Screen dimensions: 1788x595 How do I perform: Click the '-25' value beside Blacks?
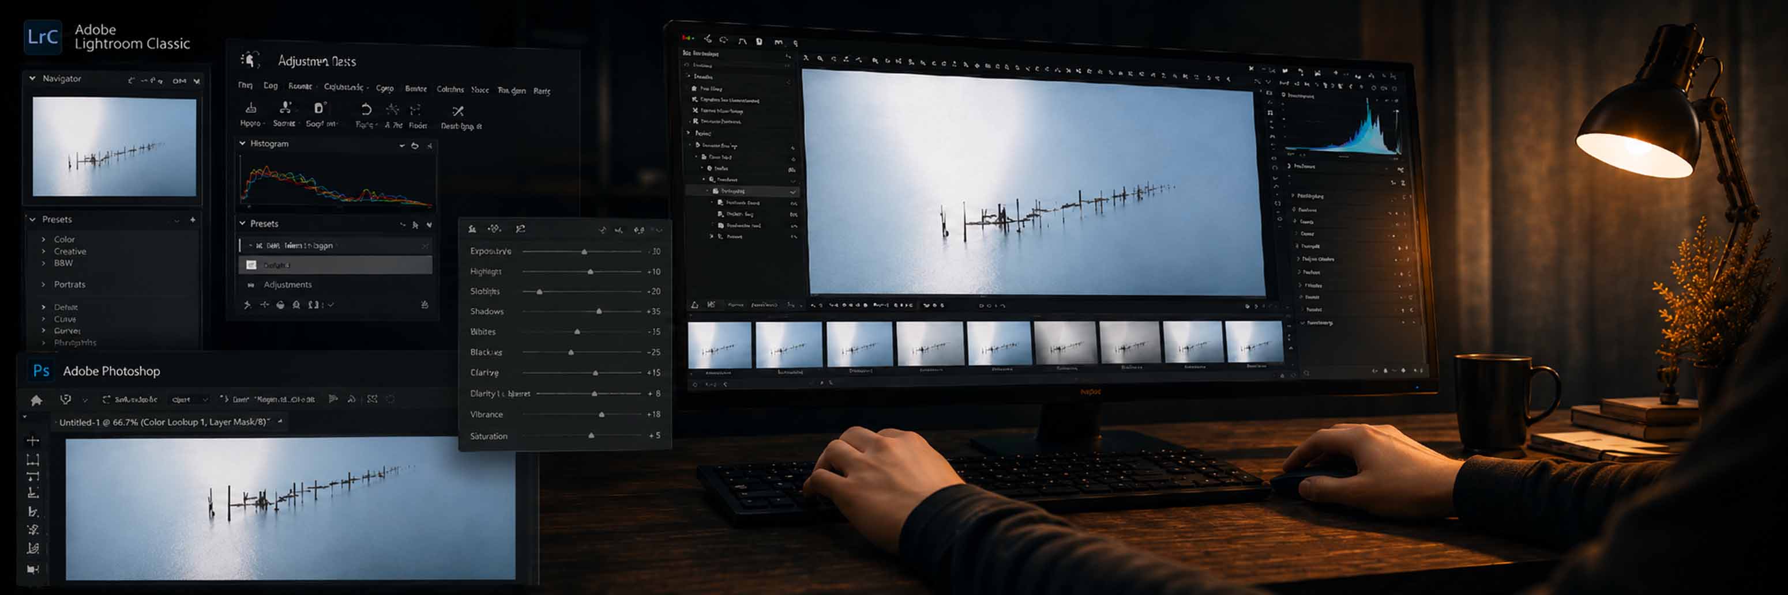653,353
